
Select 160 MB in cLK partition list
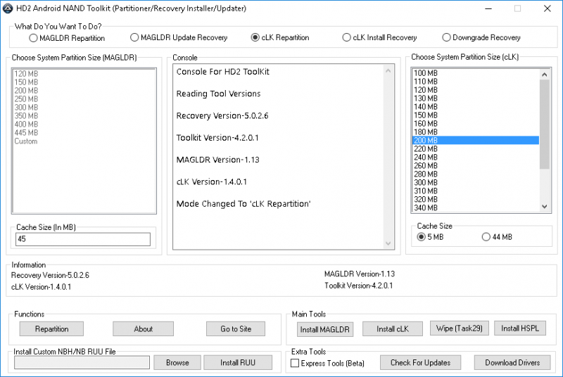[476, 124]
